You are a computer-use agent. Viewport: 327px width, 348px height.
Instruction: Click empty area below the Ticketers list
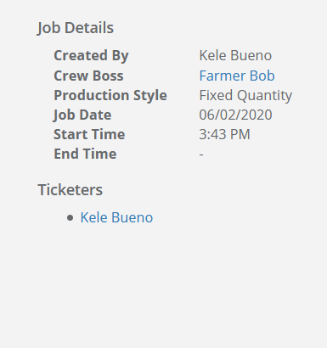163,283
